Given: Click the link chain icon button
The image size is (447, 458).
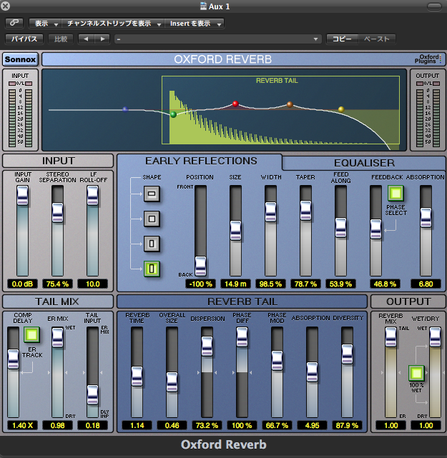Looking at the screenshot, I should point(14,23).
